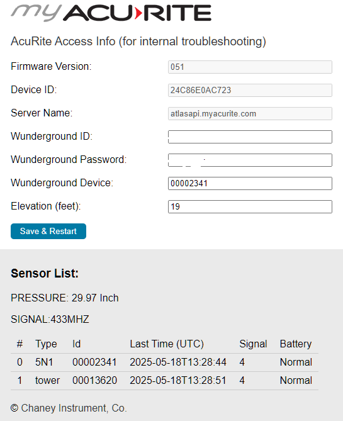Screen dimensions: 343x421
Task: Click the Battery column header
Action: 296,344
